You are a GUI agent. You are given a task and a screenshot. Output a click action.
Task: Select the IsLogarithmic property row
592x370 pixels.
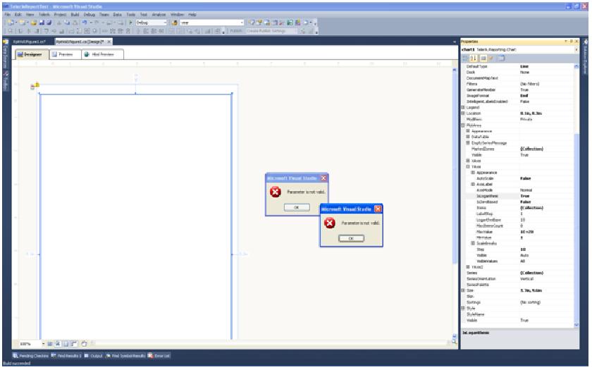click(x=519, y=196)
